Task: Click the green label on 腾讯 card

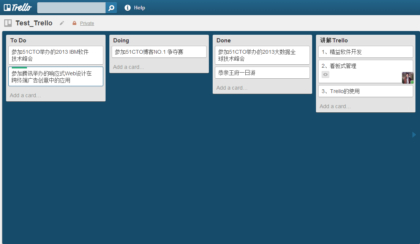Action: click(x=19, y=68)
